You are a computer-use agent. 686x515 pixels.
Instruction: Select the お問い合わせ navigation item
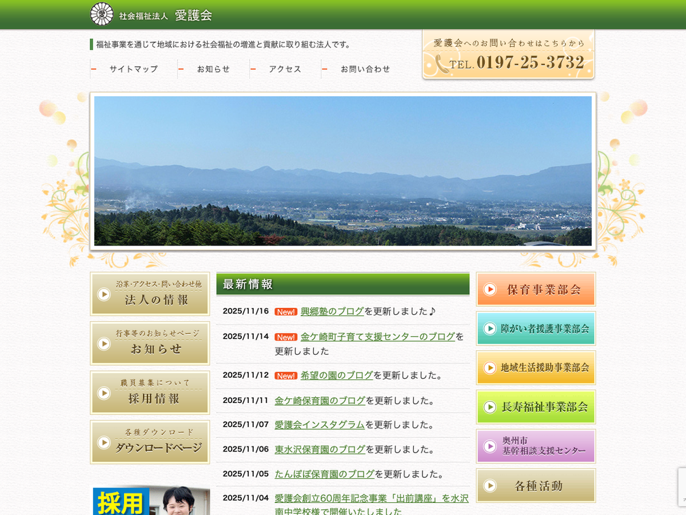(x=365, y=69)
